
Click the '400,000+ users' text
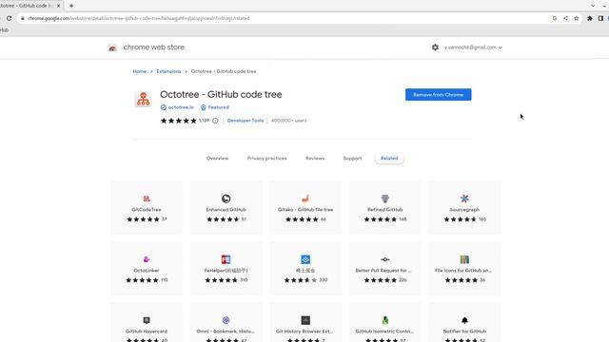tap(288, 121)
